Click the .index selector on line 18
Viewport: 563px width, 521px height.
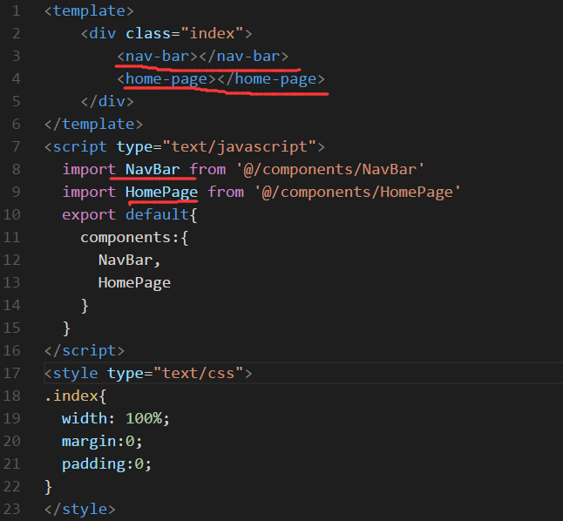[x=71, y=396]
